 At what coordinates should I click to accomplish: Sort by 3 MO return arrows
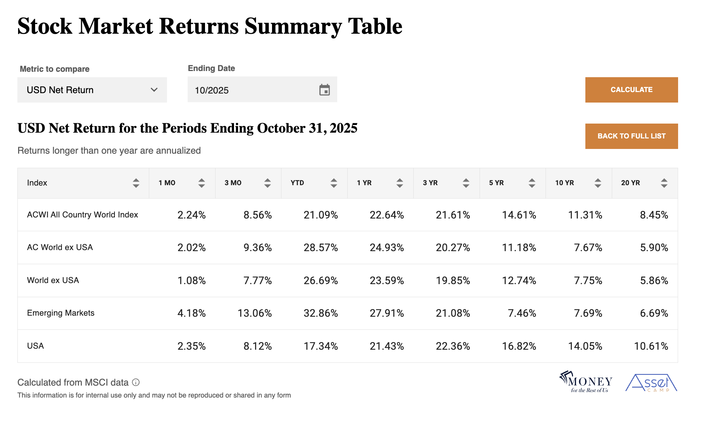267,183
